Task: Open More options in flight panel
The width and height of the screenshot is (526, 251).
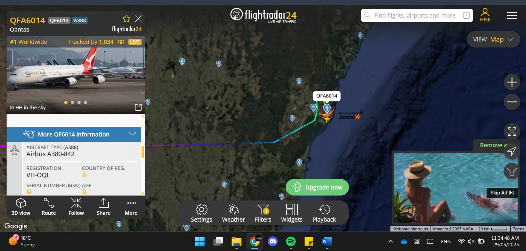Action: pos(131,207)
